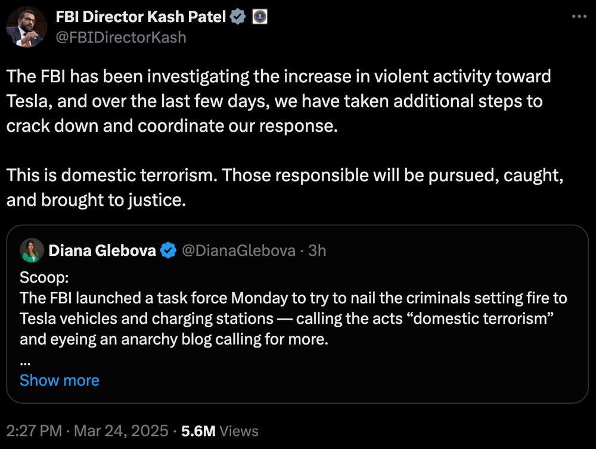
Task: Click the tweet's first paragraph about Tesla
Action: (278, 101)
